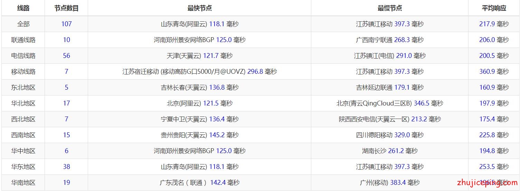Select the 宁夏中卫(天翼云) 136.4 fastest node
The height and width of the screenshot is (191, 521).
[x=199, y=119]
